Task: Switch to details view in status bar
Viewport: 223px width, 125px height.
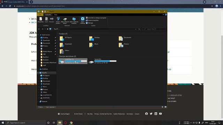Action: (162, 107)
